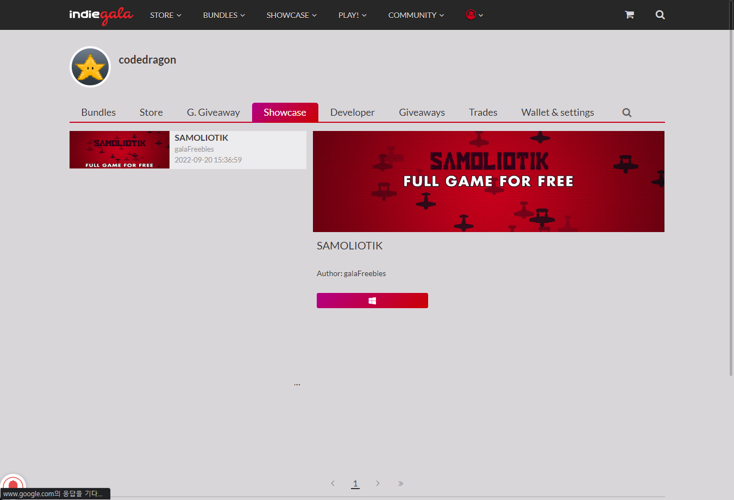Jump to the last page arrow
Viewport: 734px width, 500px height.
pyautogui.click(x=400, y=483)
